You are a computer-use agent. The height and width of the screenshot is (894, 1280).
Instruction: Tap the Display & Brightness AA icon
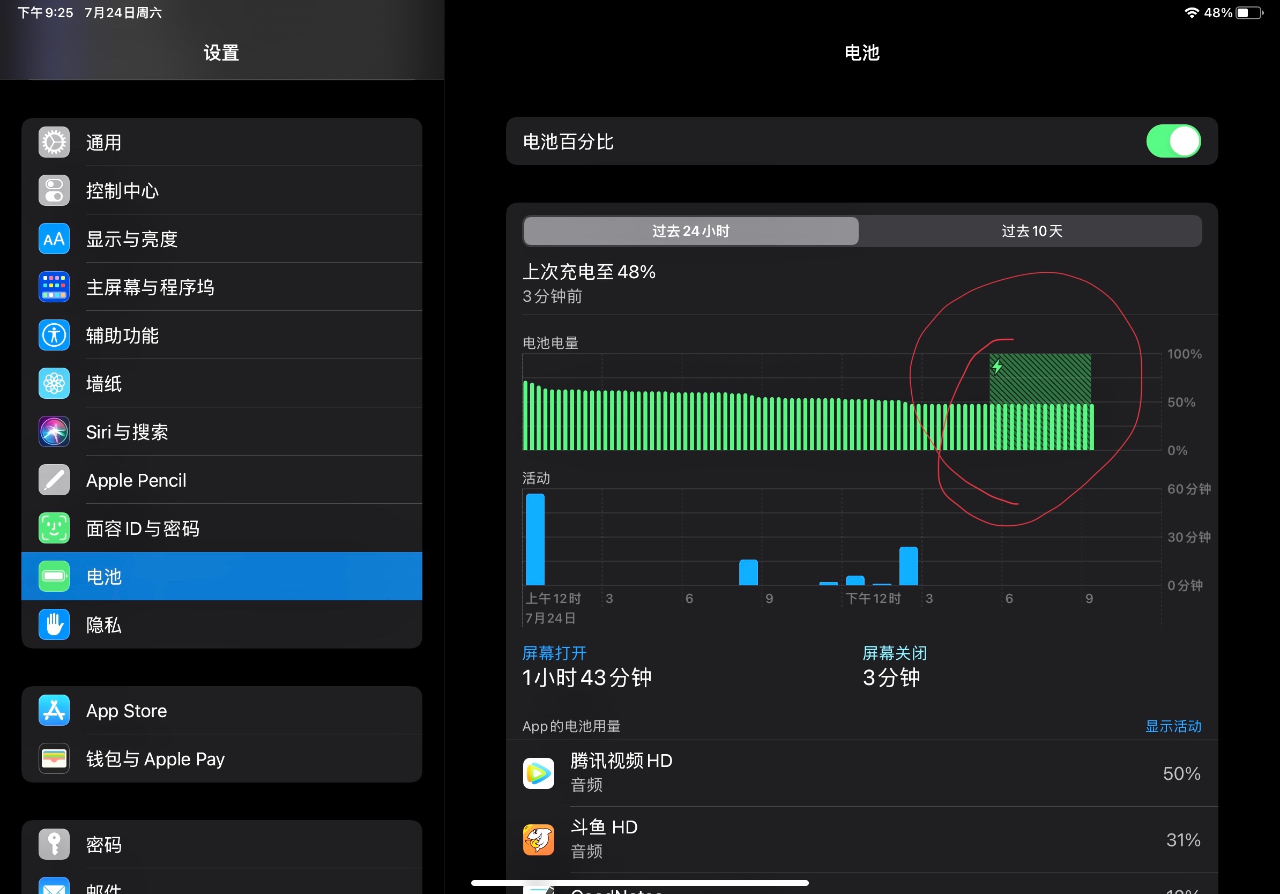(54, 239)
